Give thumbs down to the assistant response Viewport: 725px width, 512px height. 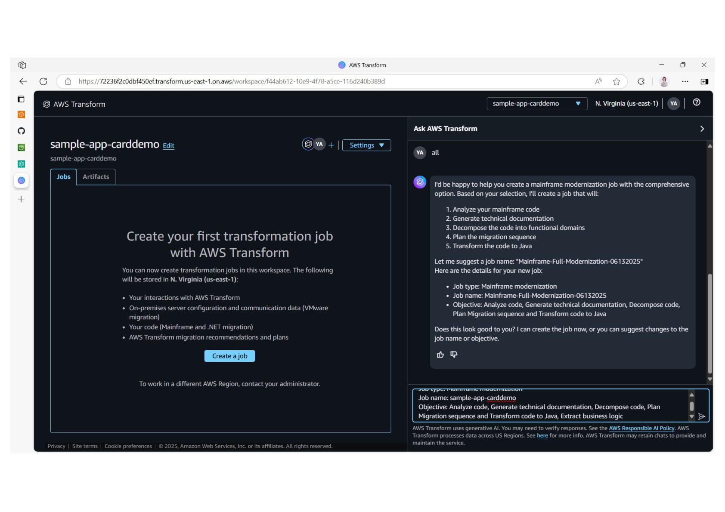[454, 355]
